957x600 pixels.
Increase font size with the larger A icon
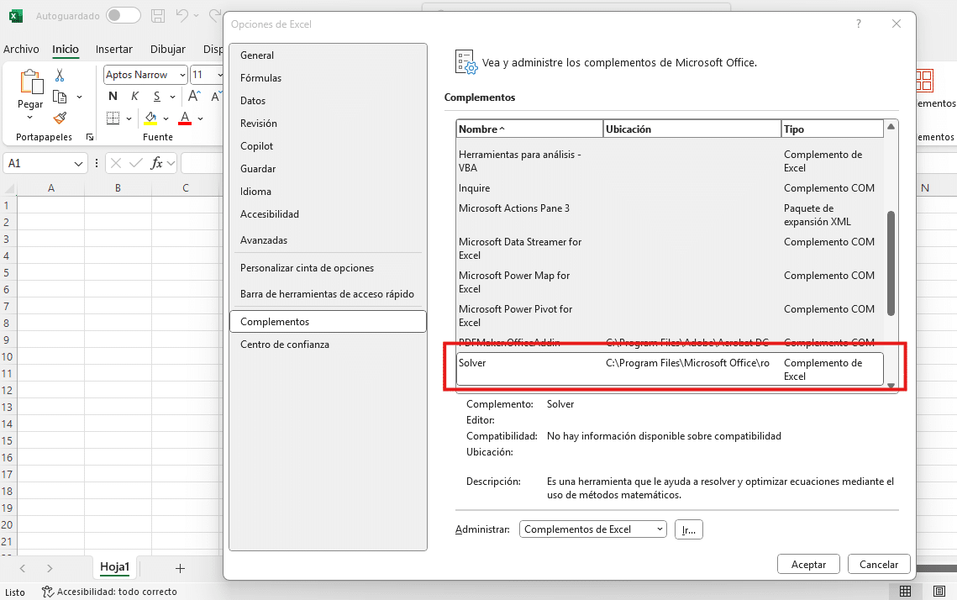pyautogui.click(x=194, y=96)
